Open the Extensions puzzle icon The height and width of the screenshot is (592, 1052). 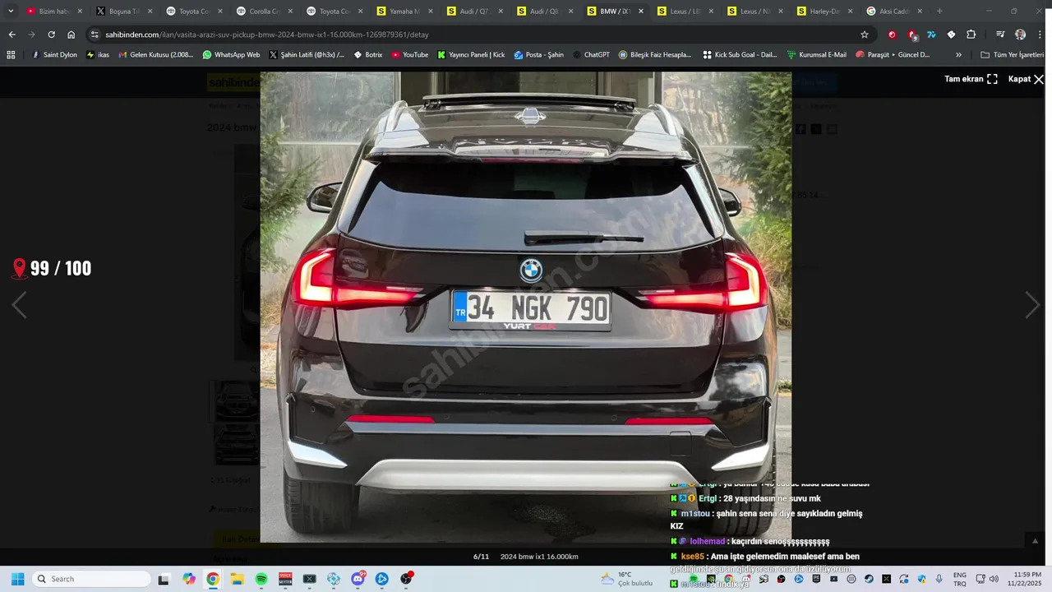tap(971, 35)
